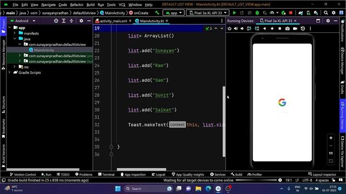Click the Debug app bug icon

257,13
